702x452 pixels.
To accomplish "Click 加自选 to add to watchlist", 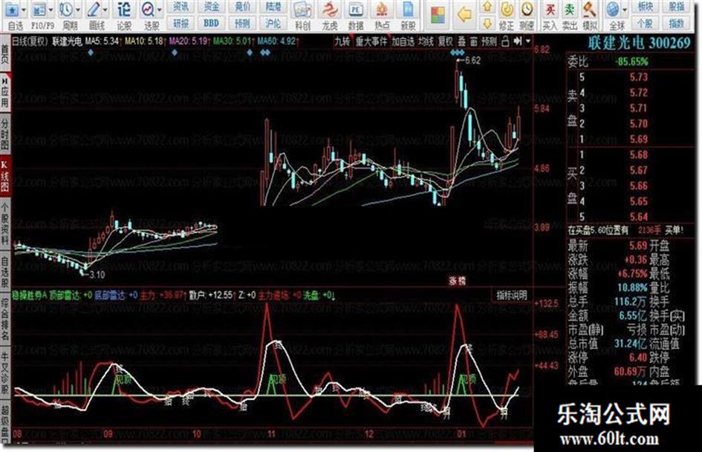I will point(403,42).
